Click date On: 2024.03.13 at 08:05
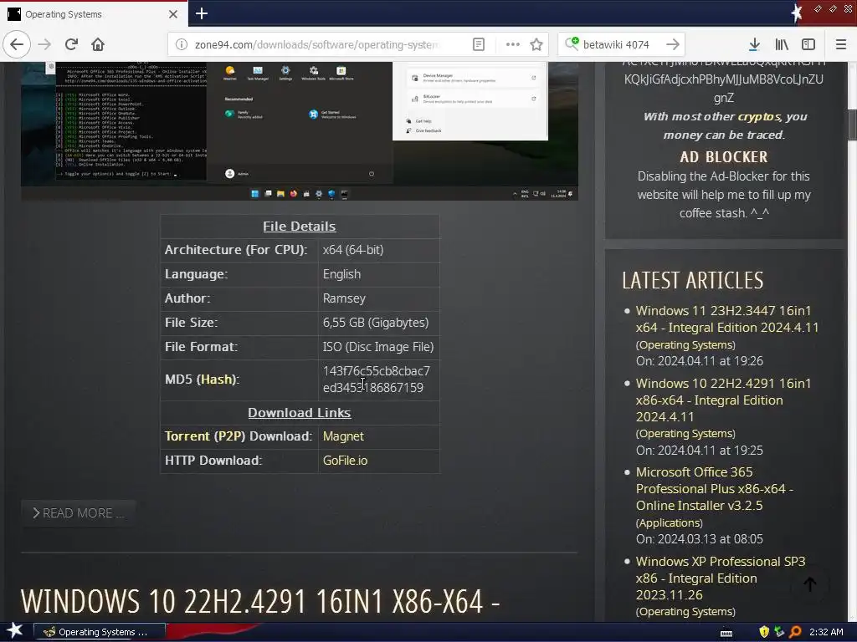This screenshot has width=857, height=642. pyautogui.click(x=700, y=539)
